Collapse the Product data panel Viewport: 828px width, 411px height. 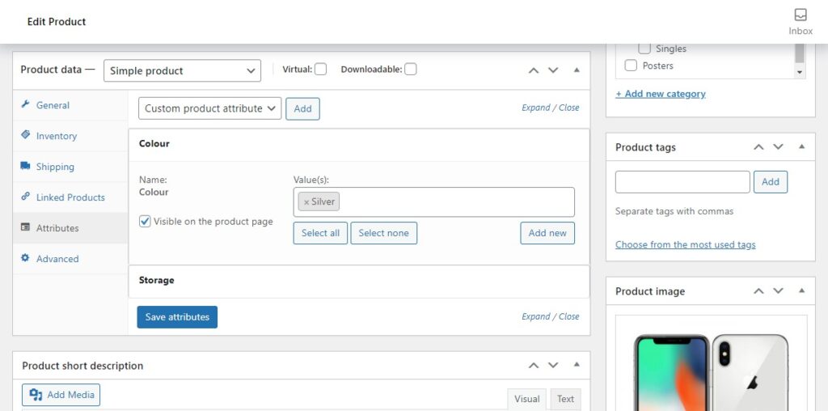[x=577, y=70]
